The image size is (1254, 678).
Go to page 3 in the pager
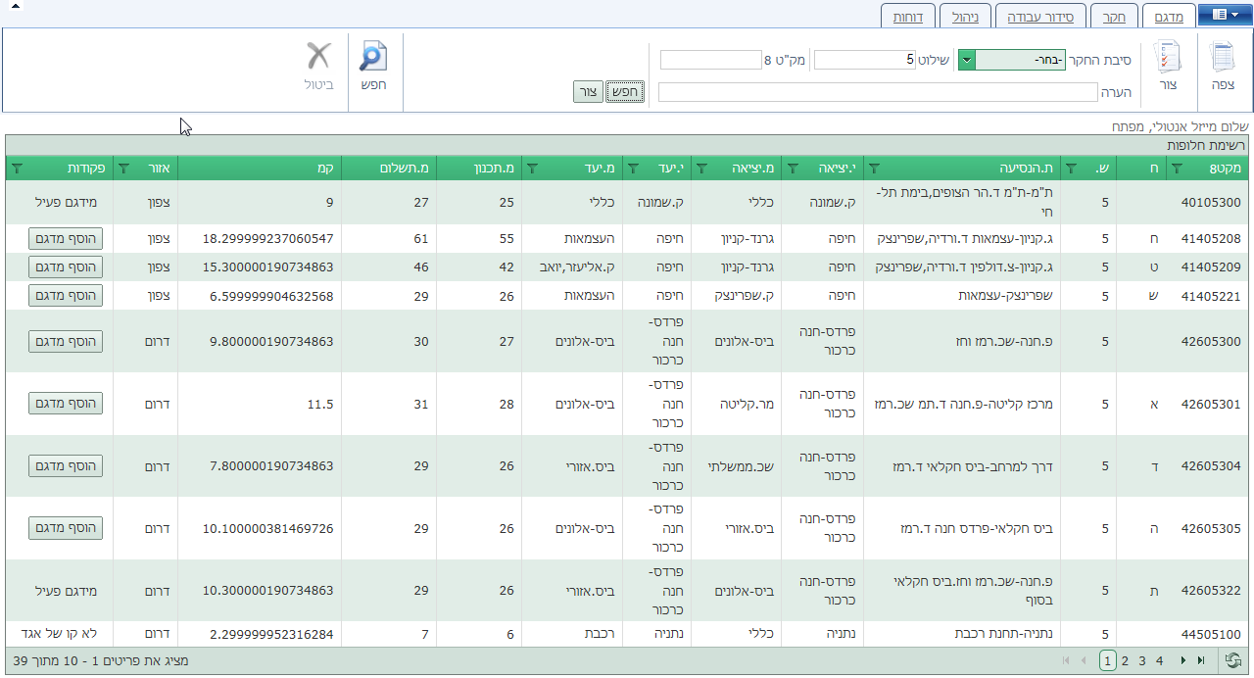tap(1142, 661)
